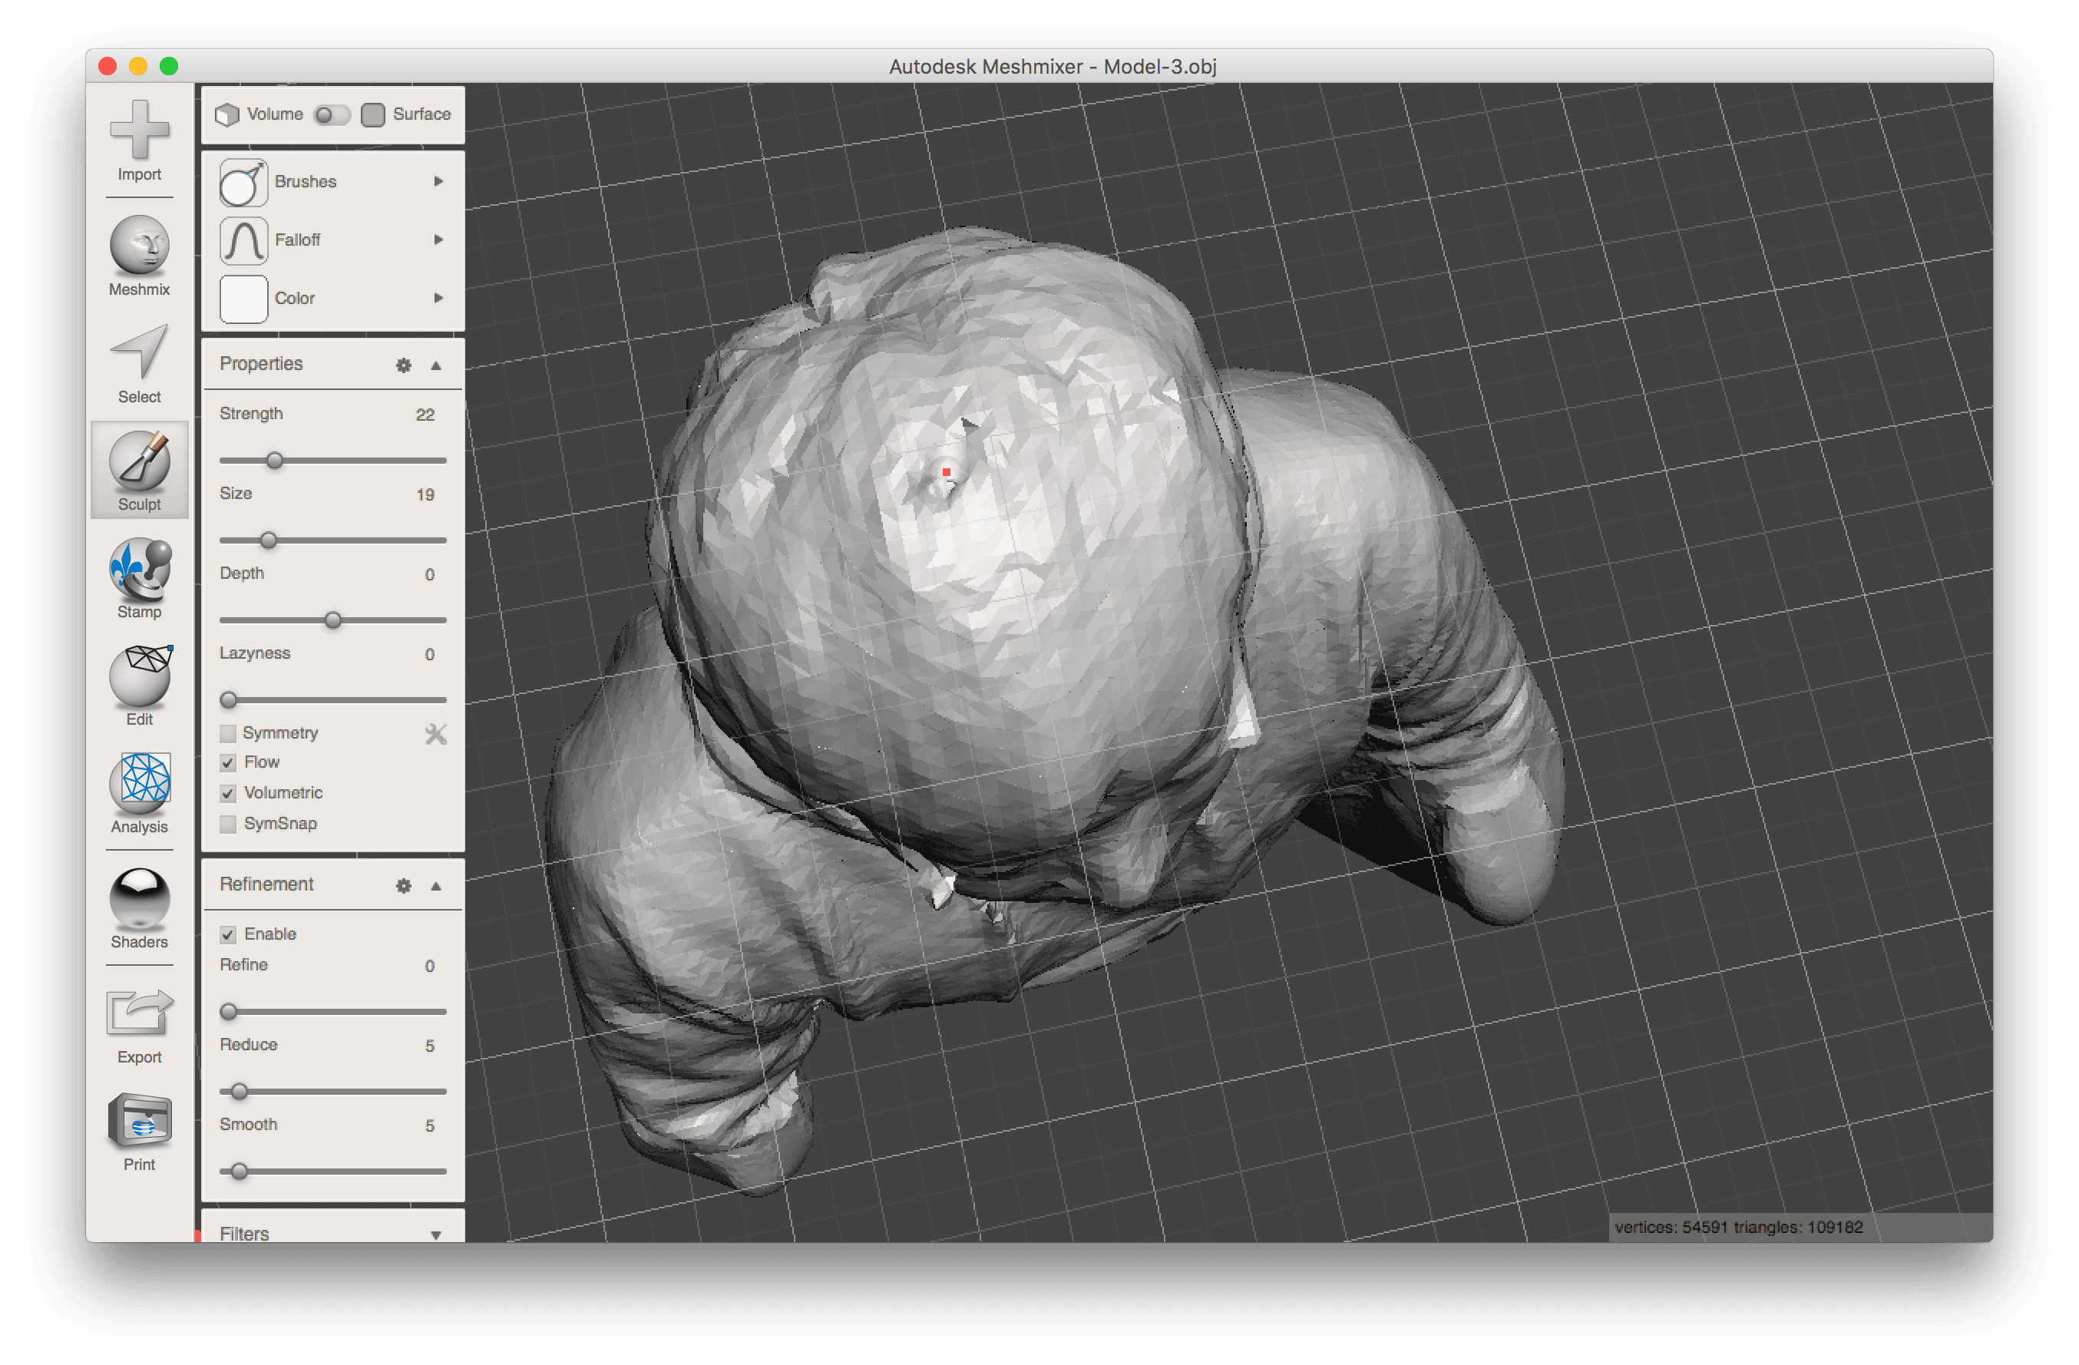Image resolution: width=2079 pixels, height=1365 pixels.
Task: Click the Volume cube icon
Action: (x=227, y=114)
